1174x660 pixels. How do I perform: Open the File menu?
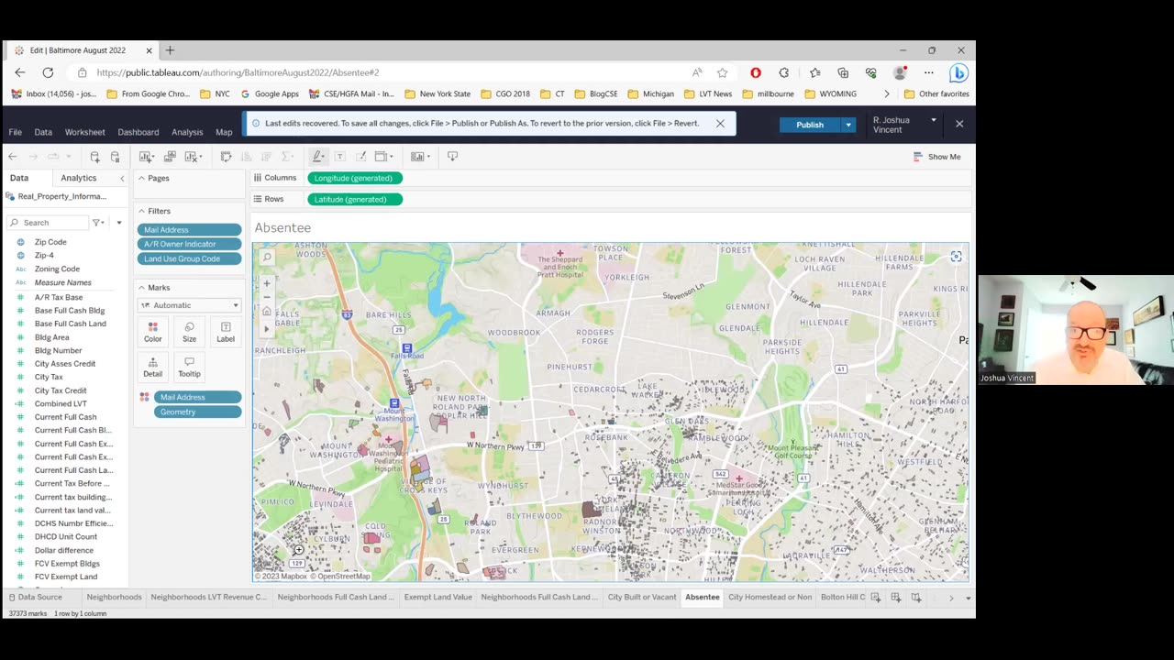(16, 132)
